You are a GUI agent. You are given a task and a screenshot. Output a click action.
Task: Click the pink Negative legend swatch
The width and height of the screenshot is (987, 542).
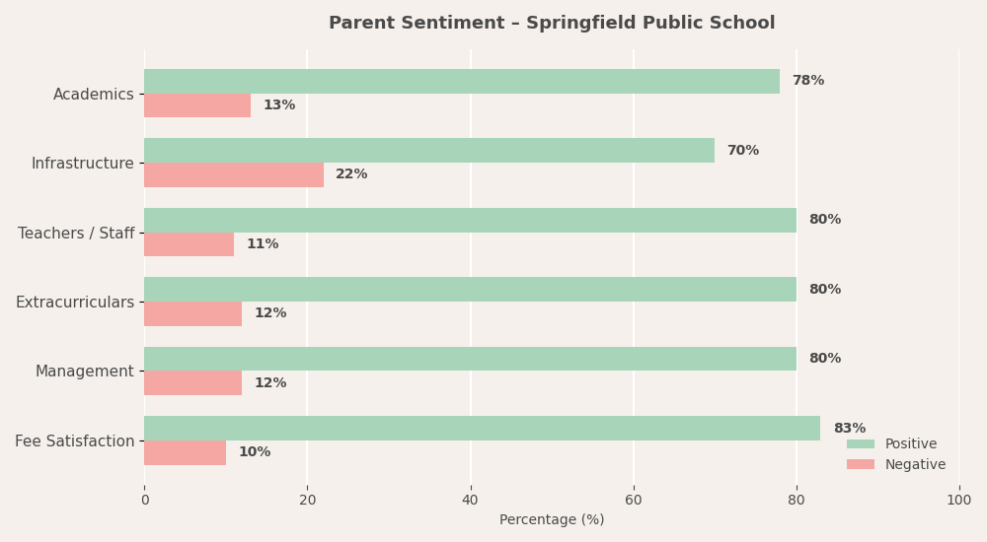coord(861,465)
